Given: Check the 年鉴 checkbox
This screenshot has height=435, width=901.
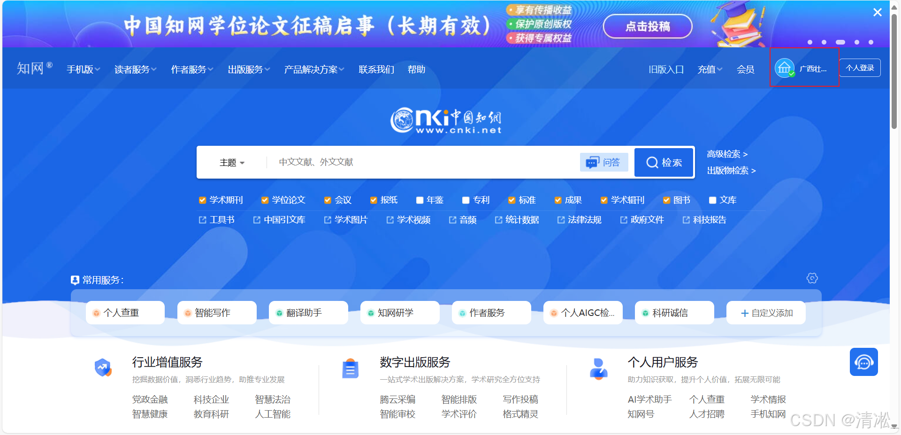Looking at the screenshot, I should 420,200.
